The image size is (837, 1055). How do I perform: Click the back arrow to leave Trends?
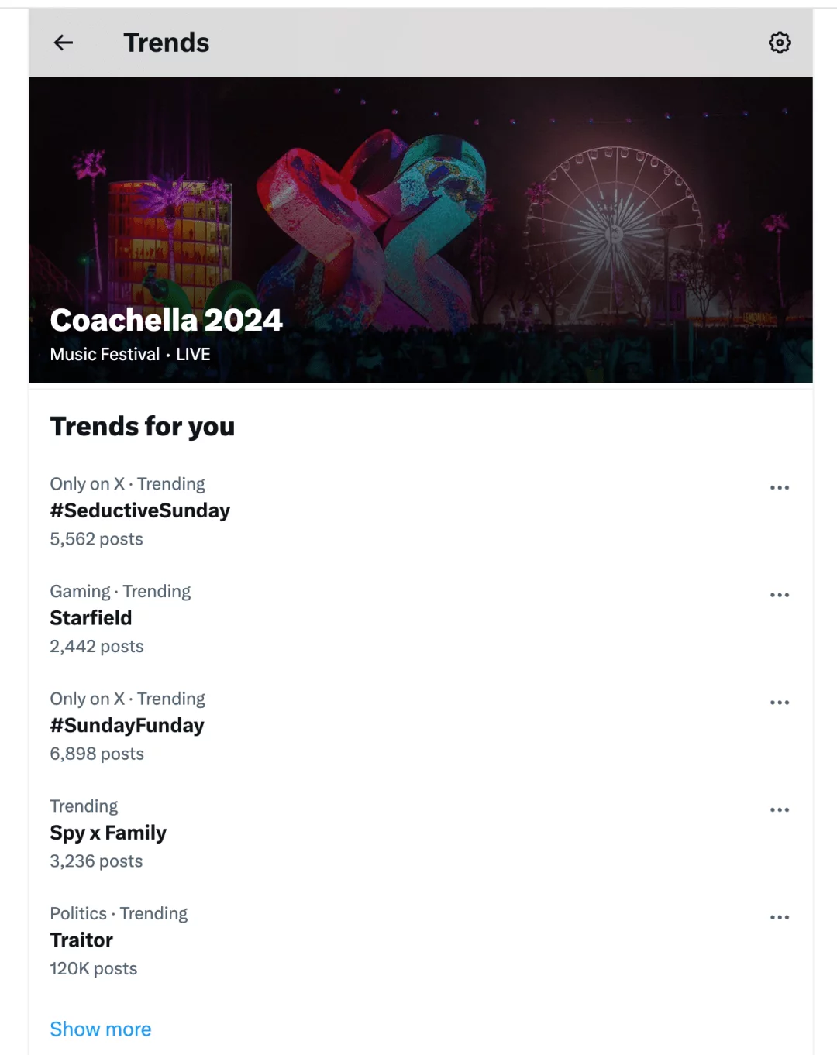[x=63, y=43]
